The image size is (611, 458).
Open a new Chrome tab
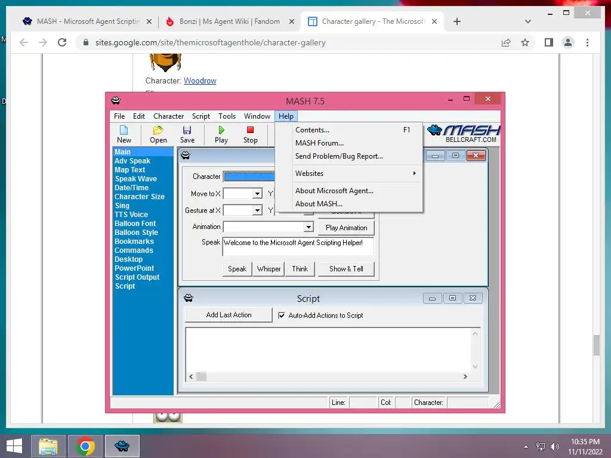point(457,21)
